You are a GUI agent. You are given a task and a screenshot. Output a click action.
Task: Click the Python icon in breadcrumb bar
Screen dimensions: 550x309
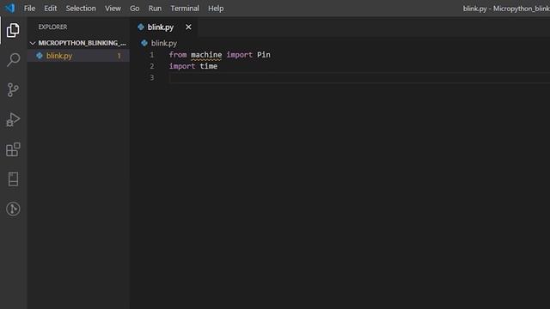(144, 43)
